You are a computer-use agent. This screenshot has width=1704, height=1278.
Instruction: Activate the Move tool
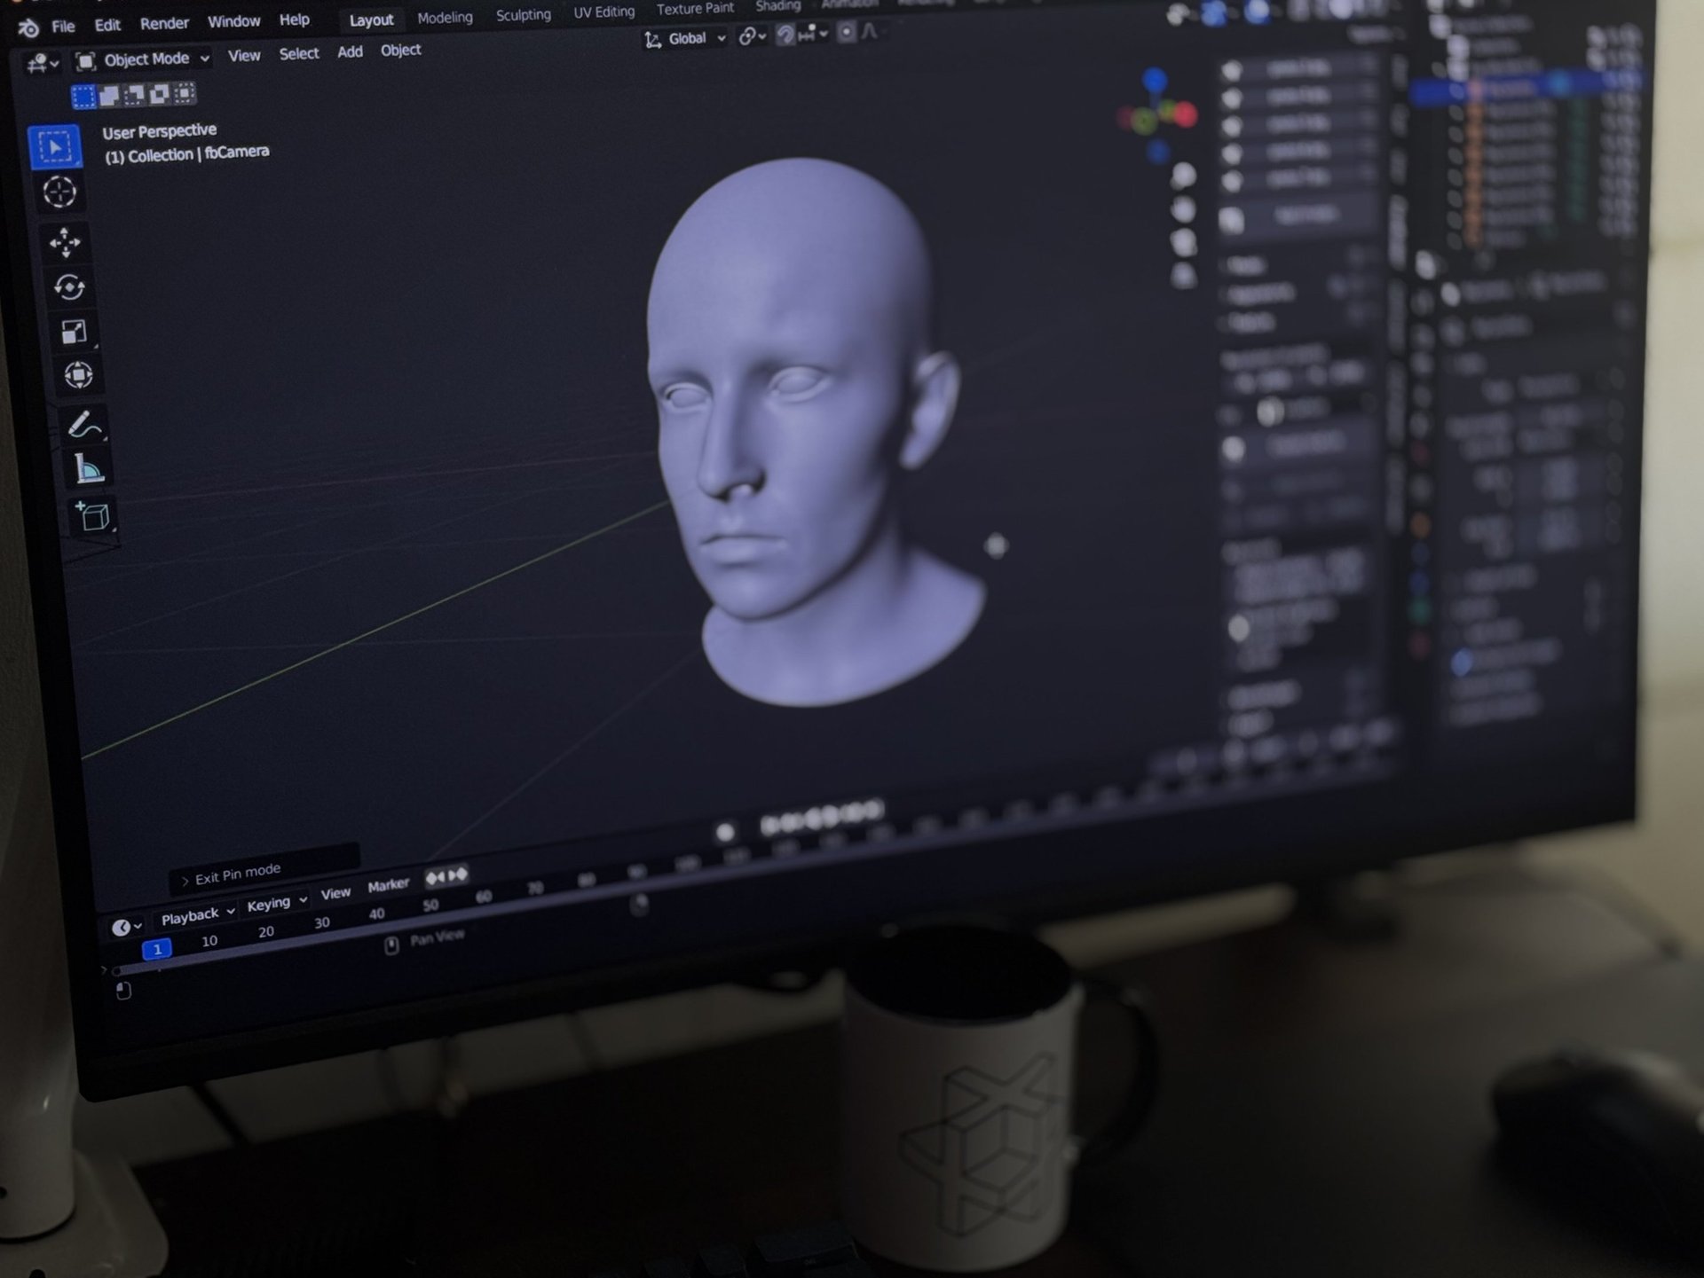click(x=65, y=241)
